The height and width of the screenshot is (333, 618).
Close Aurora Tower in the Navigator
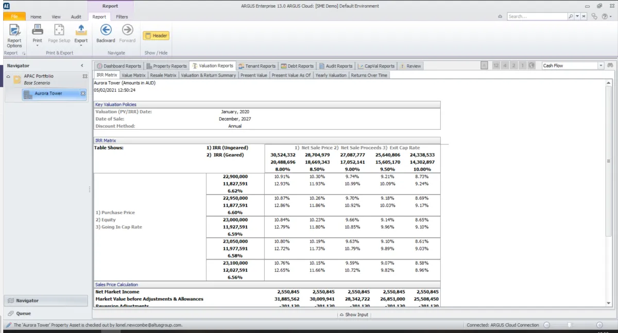click(x=83, y=93)
